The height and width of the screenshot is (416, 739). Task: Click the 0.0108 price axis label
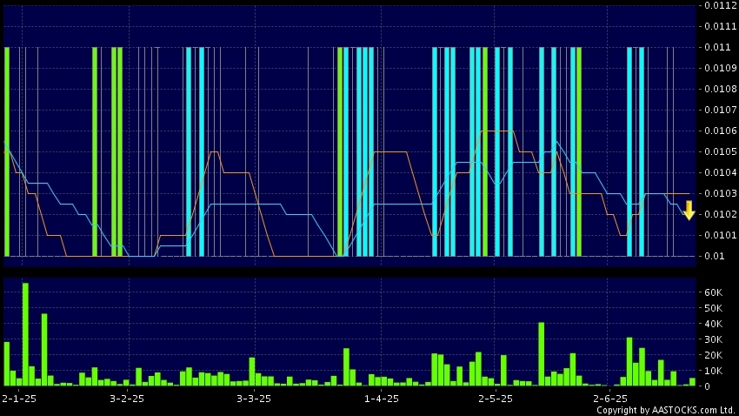(x=721, y=89)
